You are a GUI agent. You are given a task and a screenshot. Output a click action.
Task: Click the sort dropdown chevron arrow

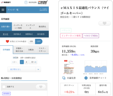[x=38, y=69]
